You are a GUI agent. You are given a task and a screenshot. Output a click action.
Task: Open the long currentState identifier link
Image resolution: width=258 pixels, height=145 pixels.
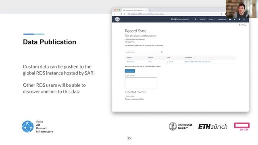pos(198,62)
